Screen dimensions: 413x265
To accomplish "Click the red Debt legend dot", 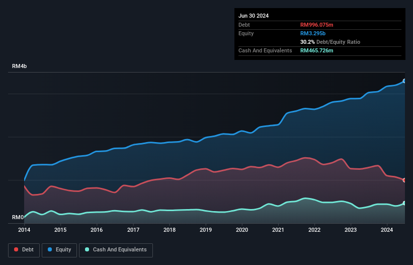I will pyautogui.click(x=16, y=249).
